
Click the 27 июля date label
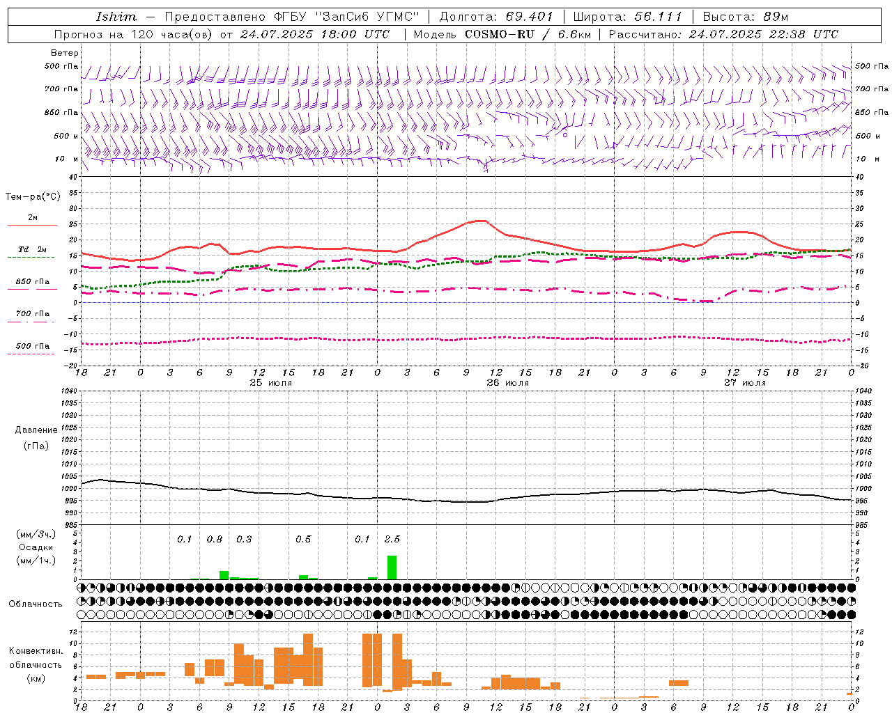pos(745,383)
